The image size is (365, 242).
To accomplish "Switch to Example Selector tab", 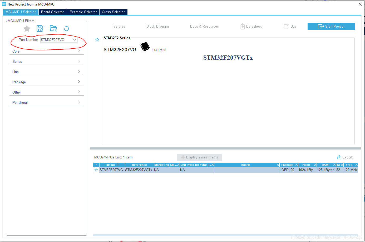I will [x=83, y=12].
